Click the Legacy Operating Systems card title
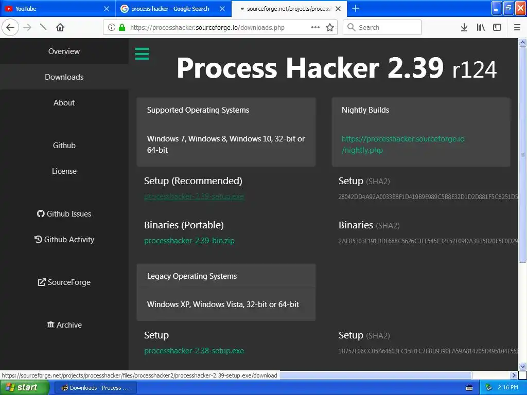This screenshot has height=395, width=527. (192, 276)
